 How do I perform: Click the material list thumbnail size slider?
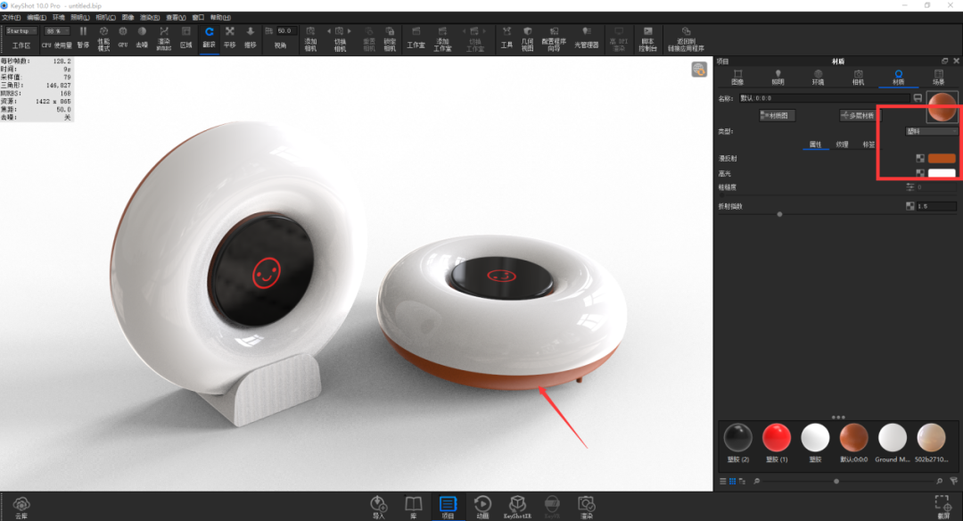836,481
